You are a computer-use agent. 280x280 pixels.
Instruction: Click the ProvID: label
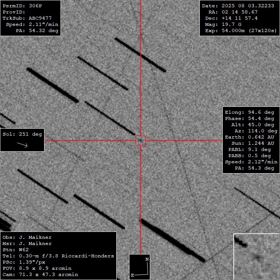tap(14, 12)
